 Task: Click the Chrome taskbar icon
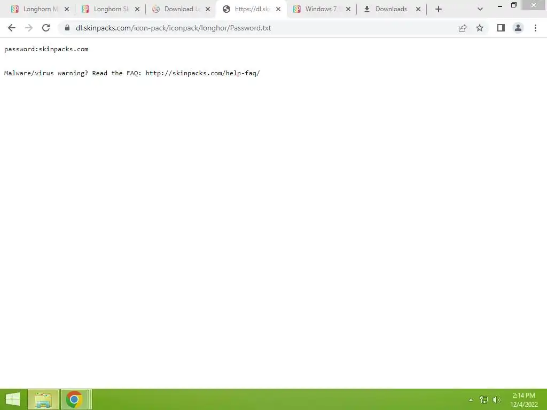(x=74, y=399)
